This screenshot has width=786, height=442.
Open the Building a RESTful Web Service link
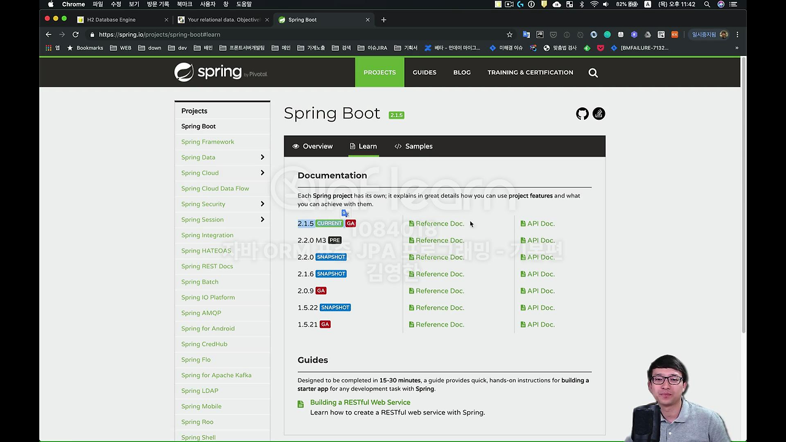tap(360, 403)
